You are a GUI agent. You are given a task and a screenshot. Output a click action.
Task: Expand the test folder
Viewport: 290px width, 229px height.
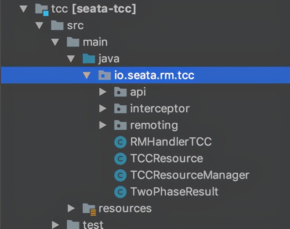[55, 225]
